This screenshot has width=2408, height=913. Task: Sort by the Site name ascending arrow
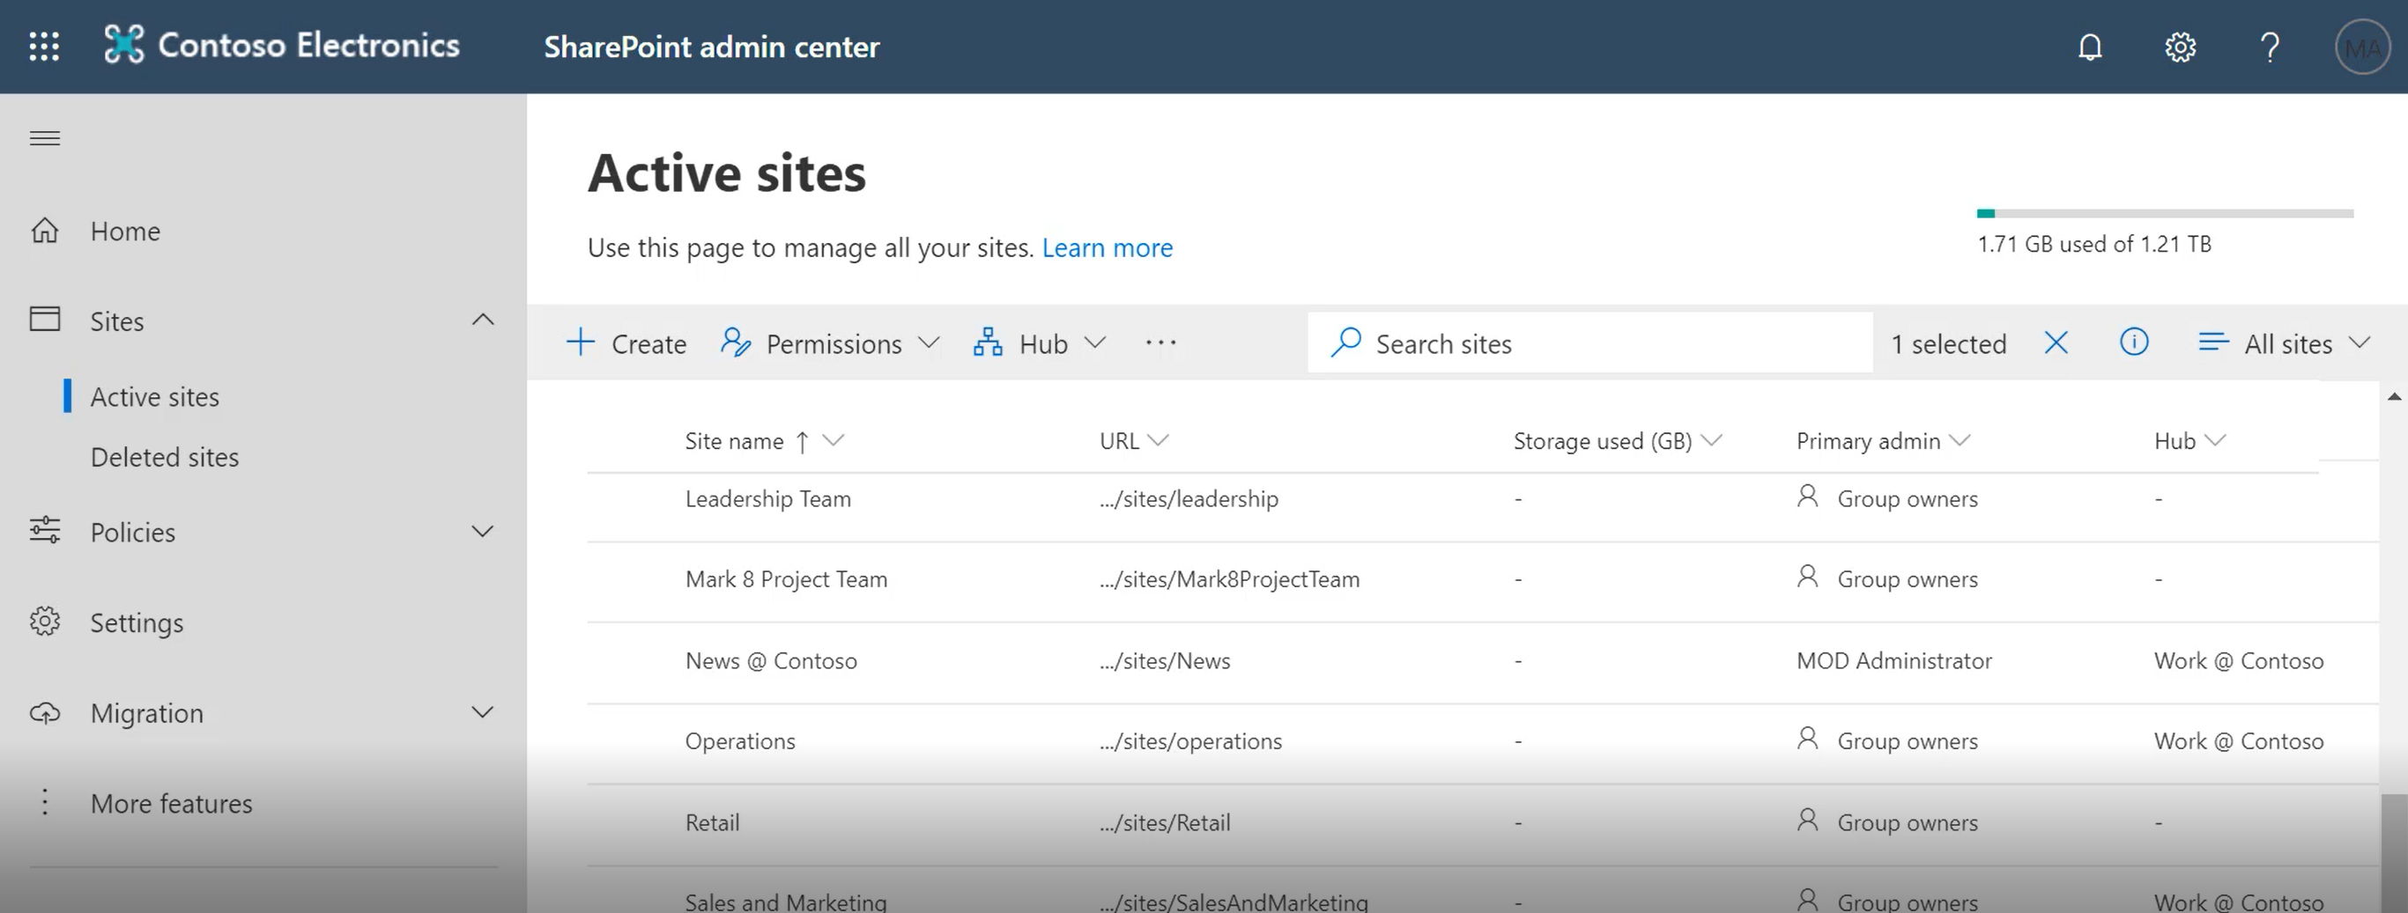(802, 441)
